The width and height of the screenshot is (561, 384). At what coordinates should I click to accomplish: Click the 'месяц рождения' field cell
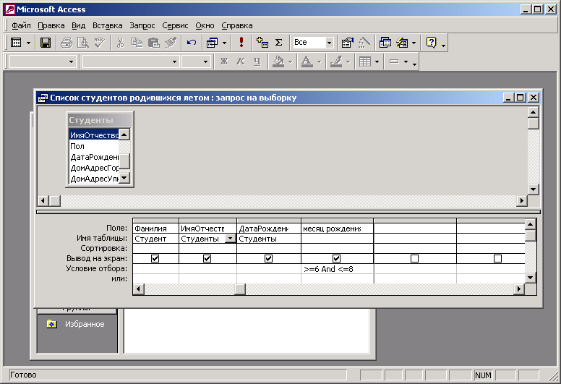(x=337, y=229)
